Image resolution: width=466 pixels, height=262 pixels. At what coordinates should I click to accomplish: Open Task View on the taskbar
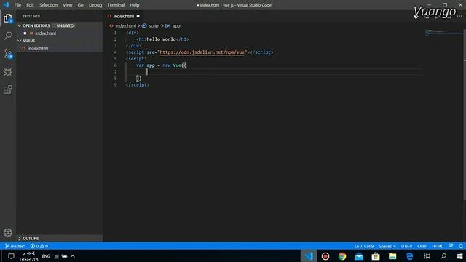click(x=427, y=256)
